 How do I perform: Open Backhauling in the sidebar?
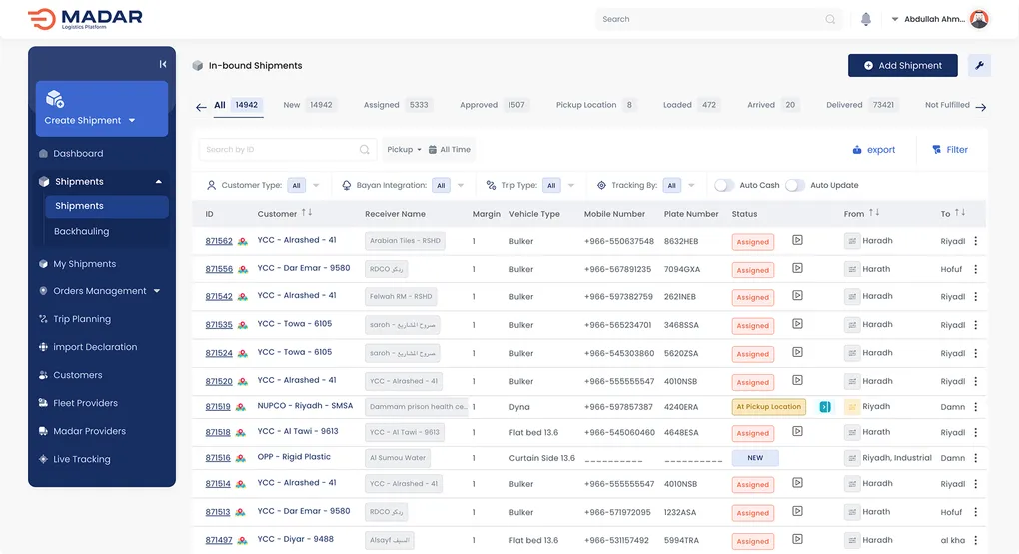81,231
